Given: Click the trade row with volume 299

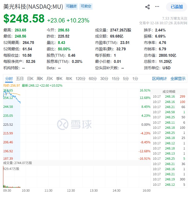Looking at the screenshot, I should pos(169,97).
